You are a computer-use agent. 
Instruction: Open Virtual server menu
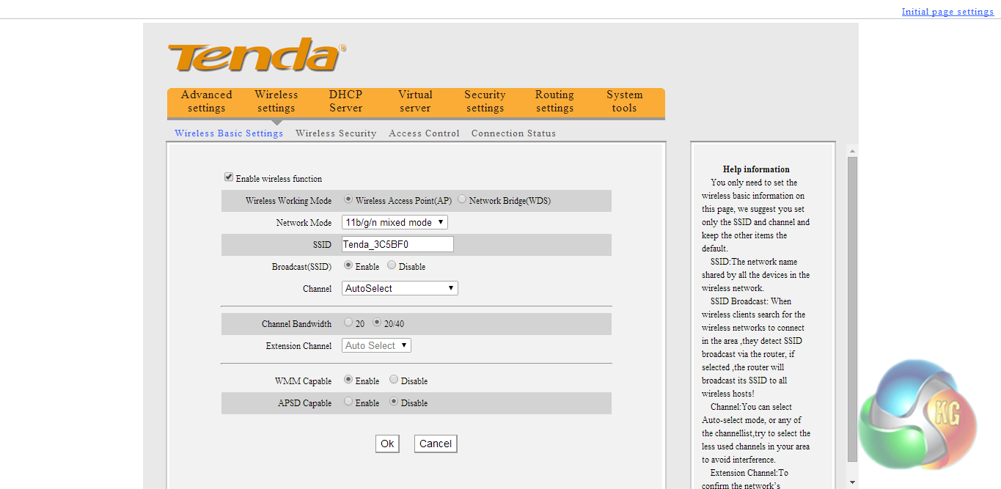[415, 101]
